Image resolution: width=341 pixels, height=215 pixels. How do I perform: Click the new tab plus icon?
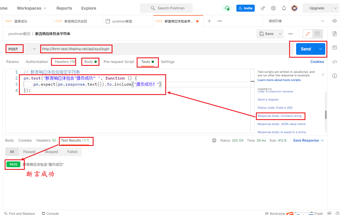click(209, 21)
